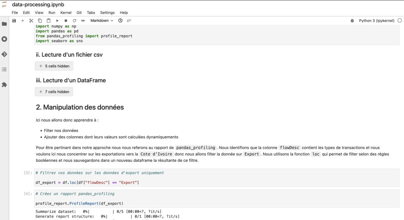Screen dimensions: 404x220
Task: Click the inline code loc in paragraph
Action: [316, 154]
